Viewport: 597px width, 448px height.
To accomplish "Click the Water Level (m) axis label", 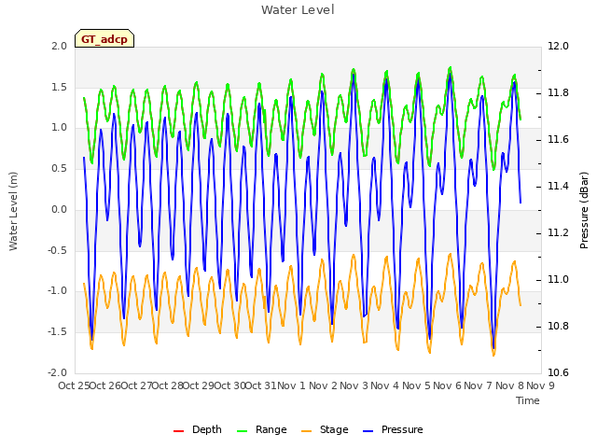I will [14, 211].
